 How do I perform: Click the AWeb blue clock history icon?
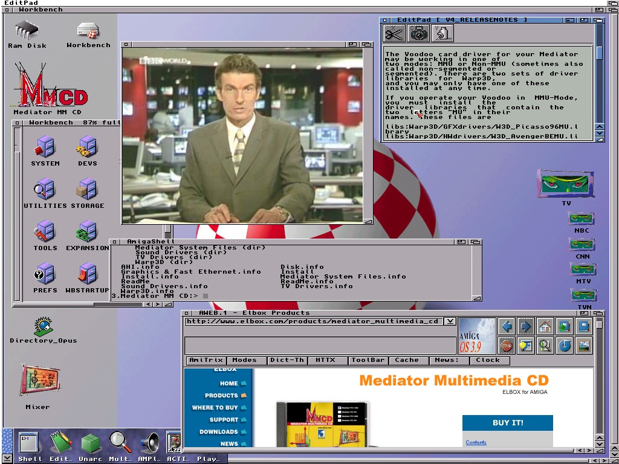(x=565, y=346)
